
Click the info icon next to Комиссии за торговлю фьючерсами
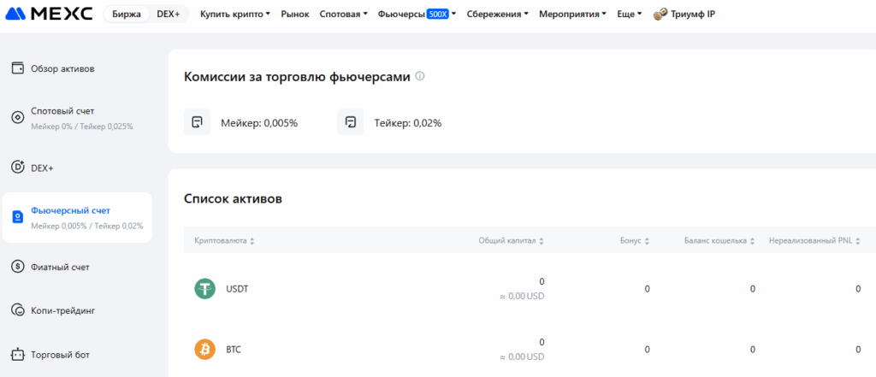pos(420,76)
